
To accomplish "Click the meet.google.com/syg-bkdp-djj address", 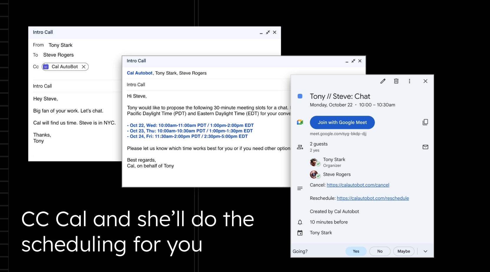I will tap(338, 134).
